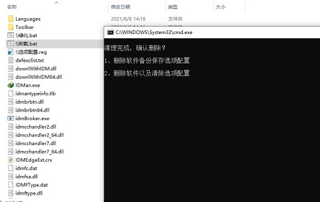
Task: Select the idmftype.dll file name
Action: tap(29, 193)
